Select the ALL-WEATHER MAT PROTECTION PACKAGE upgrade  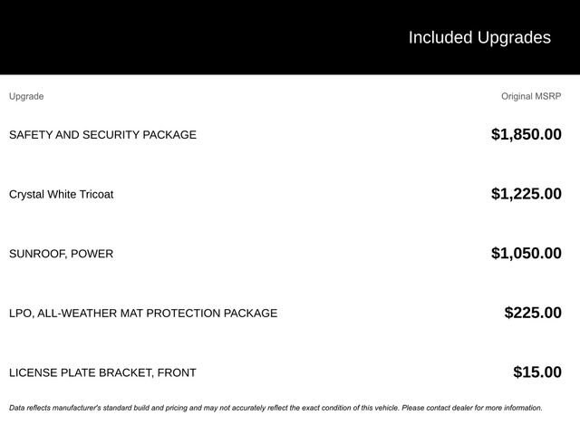pos(159,314)
